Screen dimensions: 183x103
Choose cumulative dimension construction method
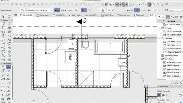coord(63,10)
